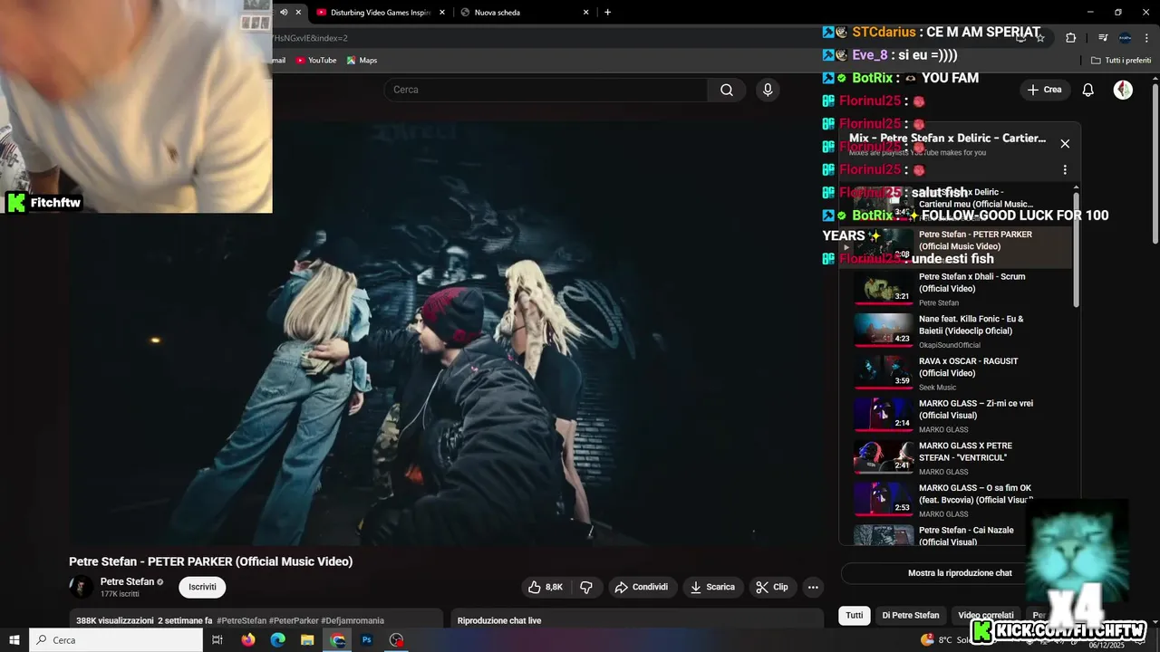Close the Disturbing Video Games tab
The width and height of the screenshot is (1160, 652).
(x=442, y=12)
